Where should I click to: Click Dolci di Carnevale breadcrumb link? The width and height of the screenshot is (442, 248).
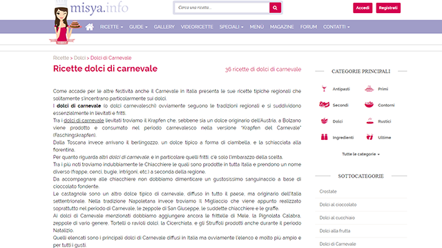point(110,58)
